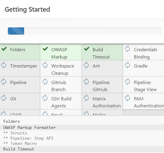The width and height of the screenshot is (164, 153).
Task: Select the Build Timeout plugin cell
Action: (x=102, y=52)
